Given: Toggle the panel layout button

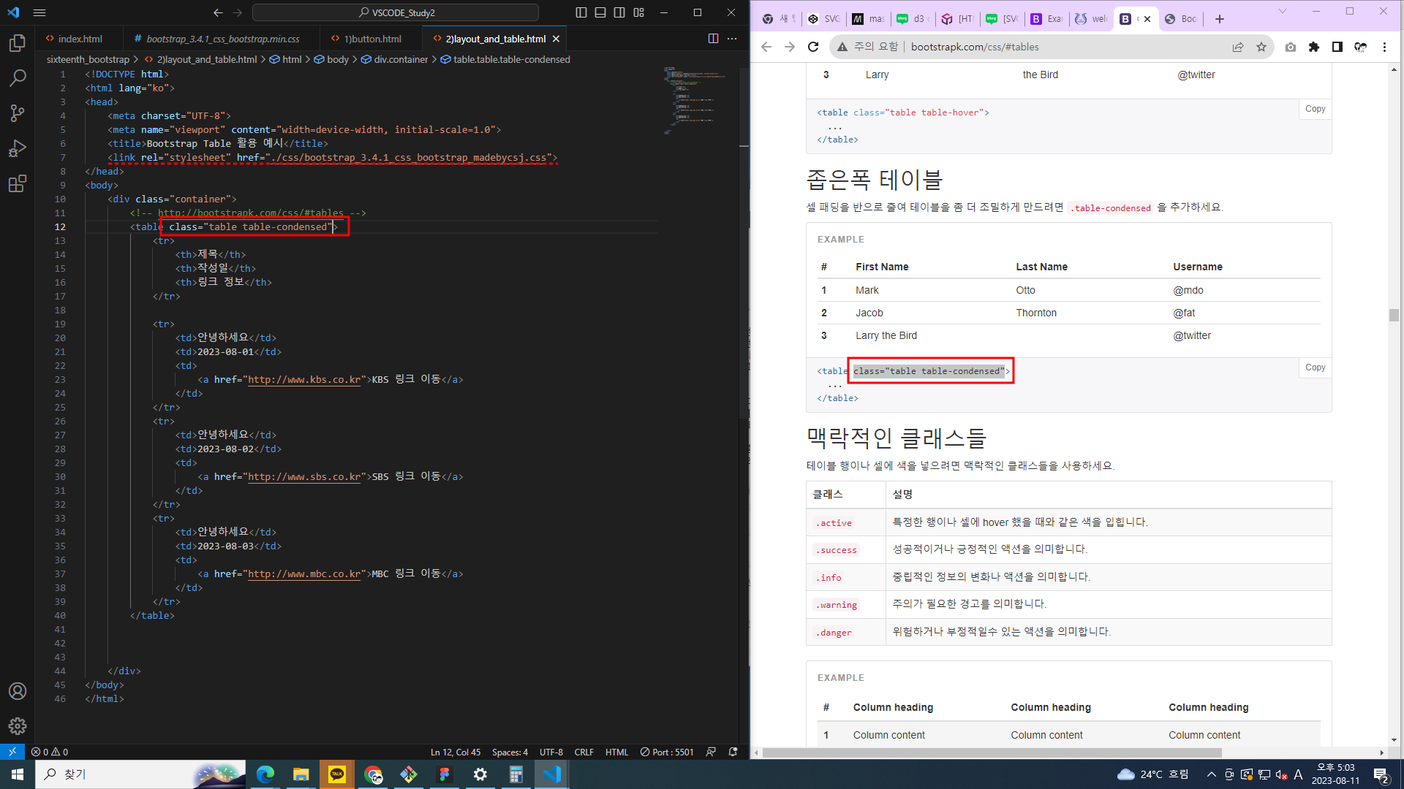Looking at the screenshot, I should pyautogui.click(x=600, y=12).
